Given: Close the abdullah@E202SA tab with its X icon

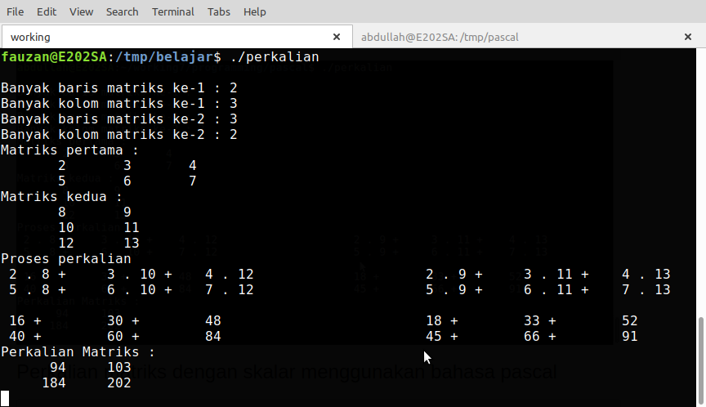Looking at the screenshot, I should click(687, 37).
